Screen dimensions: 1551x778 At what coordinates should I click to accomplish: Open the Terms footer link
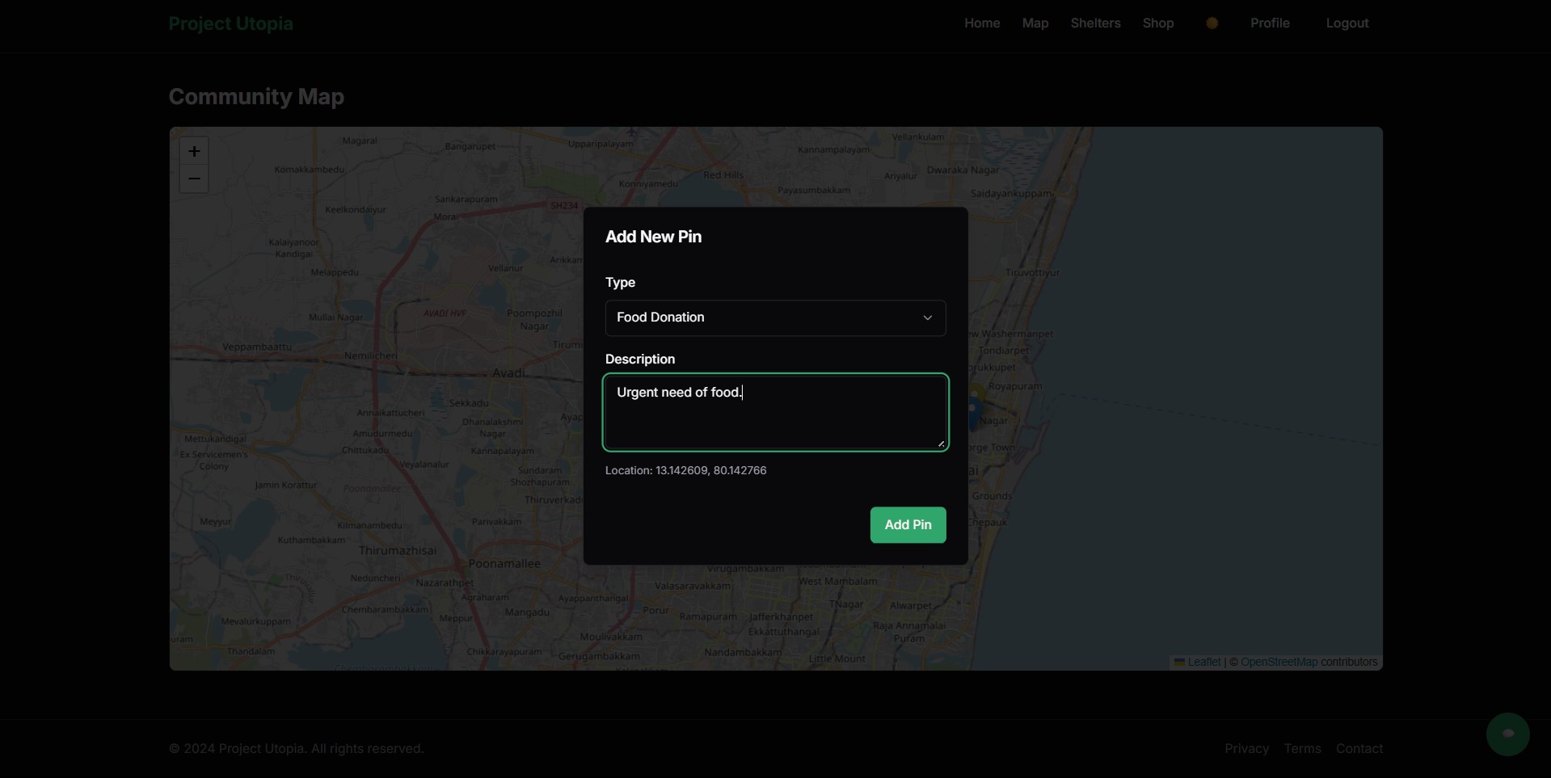(x=1302, y=749)
